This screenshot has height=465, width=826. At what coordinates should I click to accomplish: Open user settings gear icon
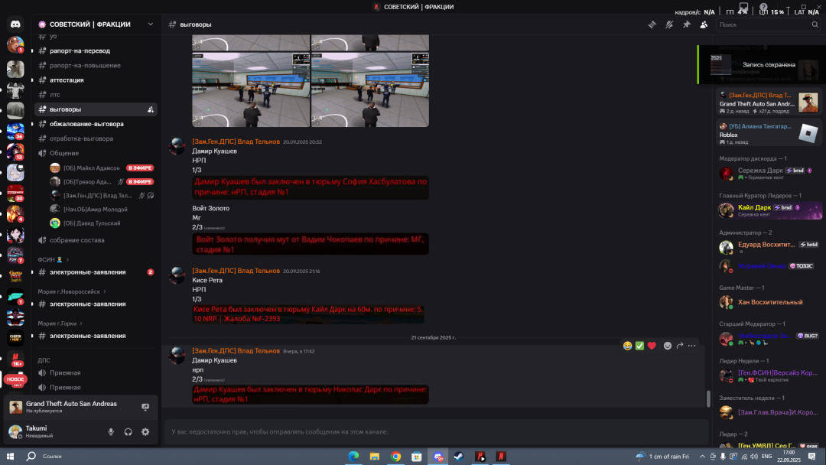click(145, 432)
